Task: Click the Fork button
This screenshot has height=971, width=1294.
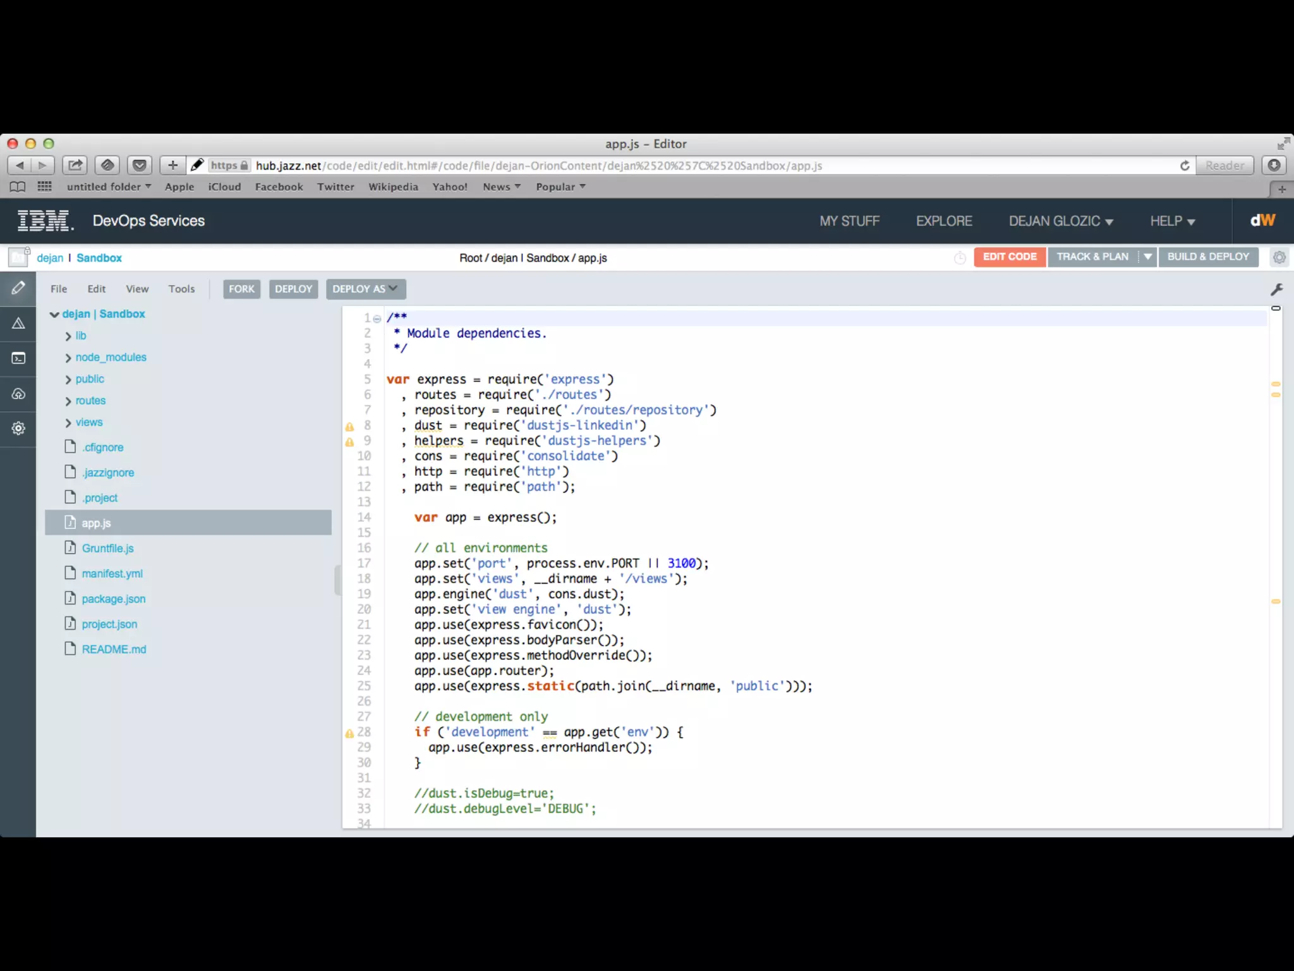Action: (x=241, y=289)
